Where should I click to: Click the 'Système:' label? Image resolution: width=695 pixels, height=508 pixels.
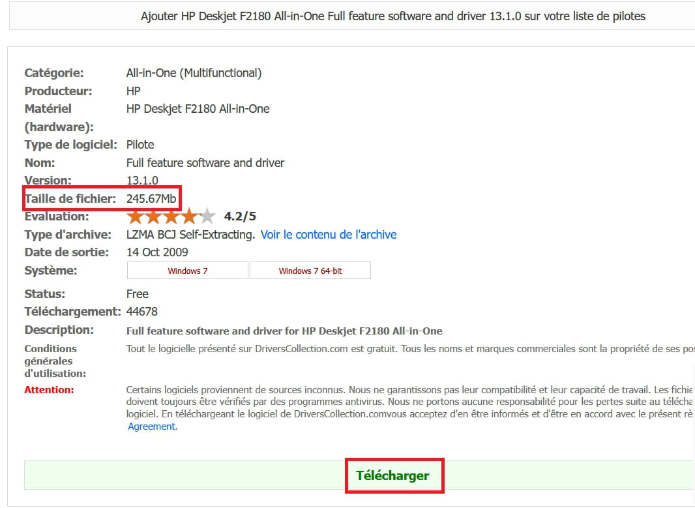point(51,271)
